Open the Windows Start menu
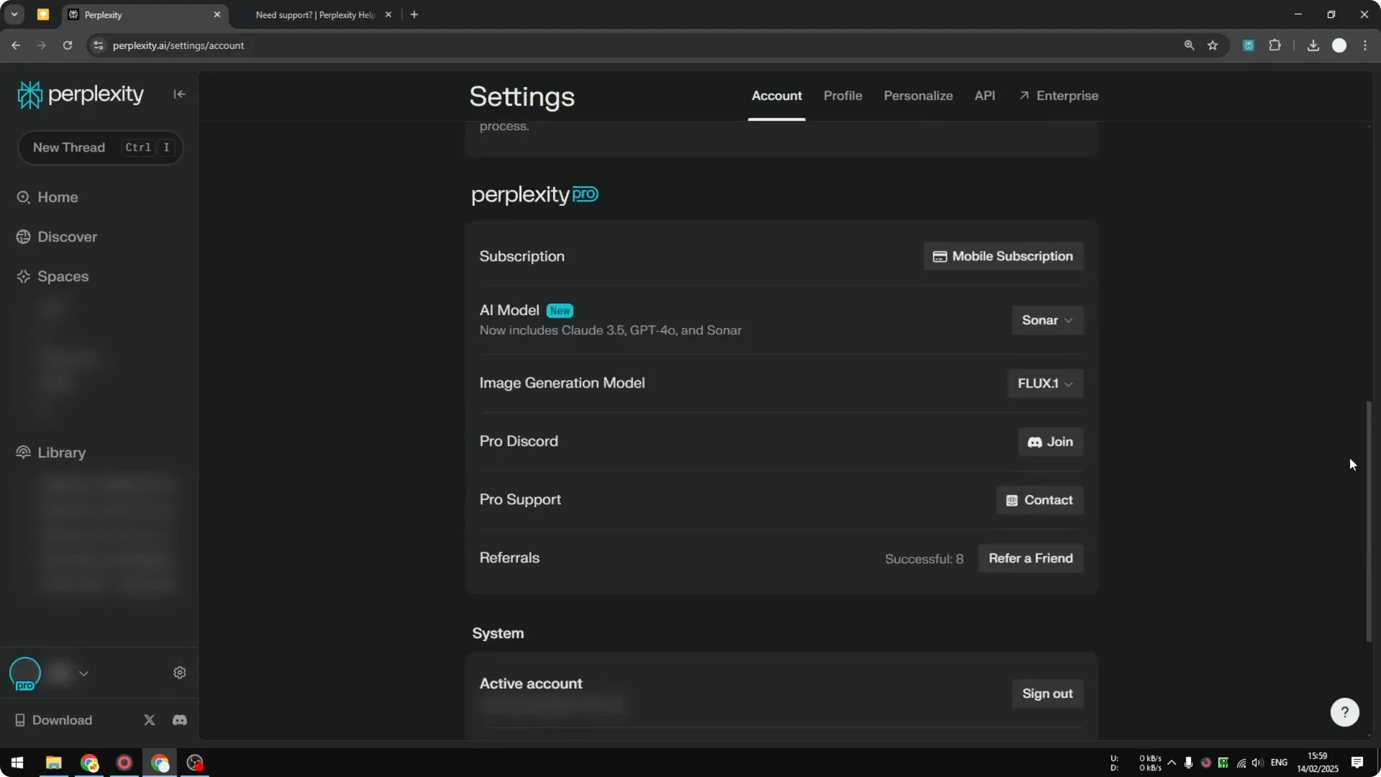The image size is (1381, 777). (16, 763)
